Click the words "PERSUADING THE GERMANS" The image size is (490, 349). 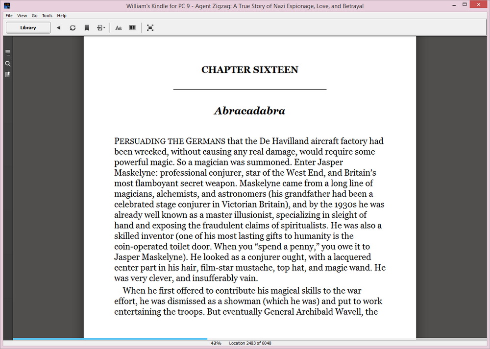coord(170,141)
